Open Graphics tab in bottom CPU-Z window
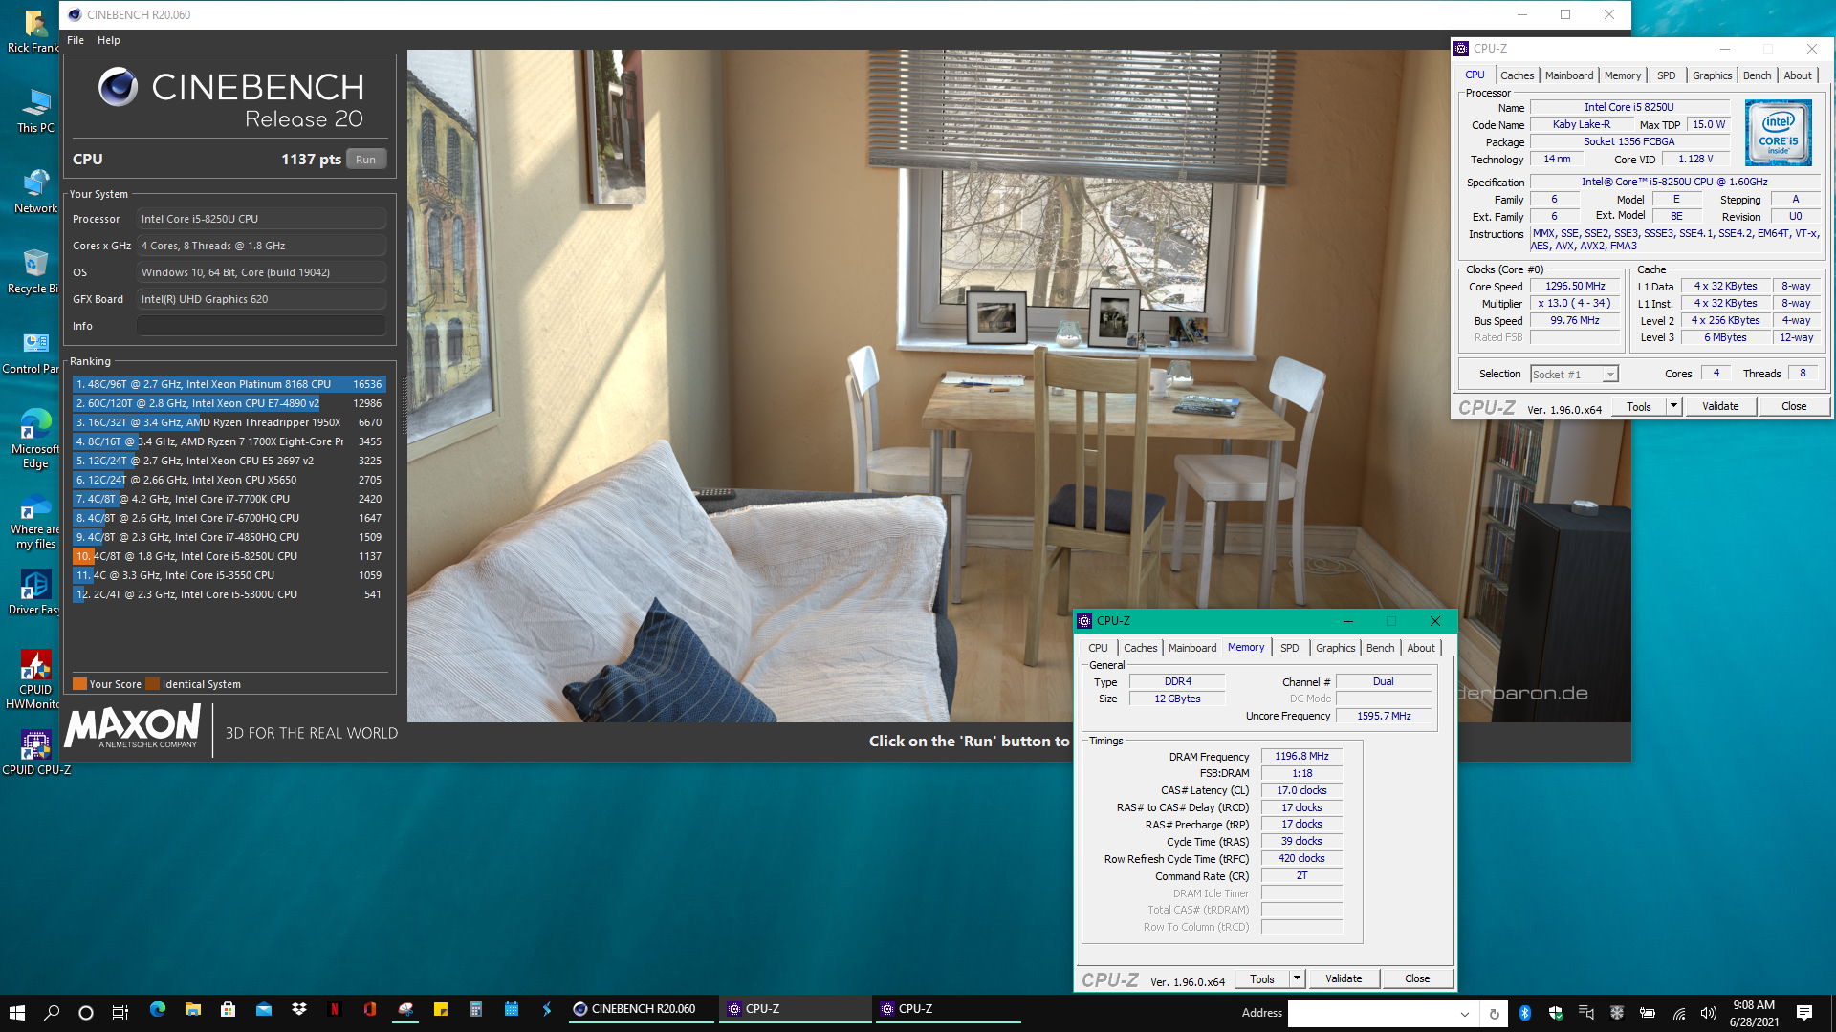This screenshot has width=1836, height=1032. click(x=1335, y=648)
